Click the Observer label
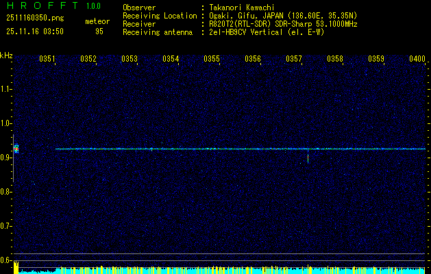This screenshot has height=274, width=431. click(x=139, y=8)
